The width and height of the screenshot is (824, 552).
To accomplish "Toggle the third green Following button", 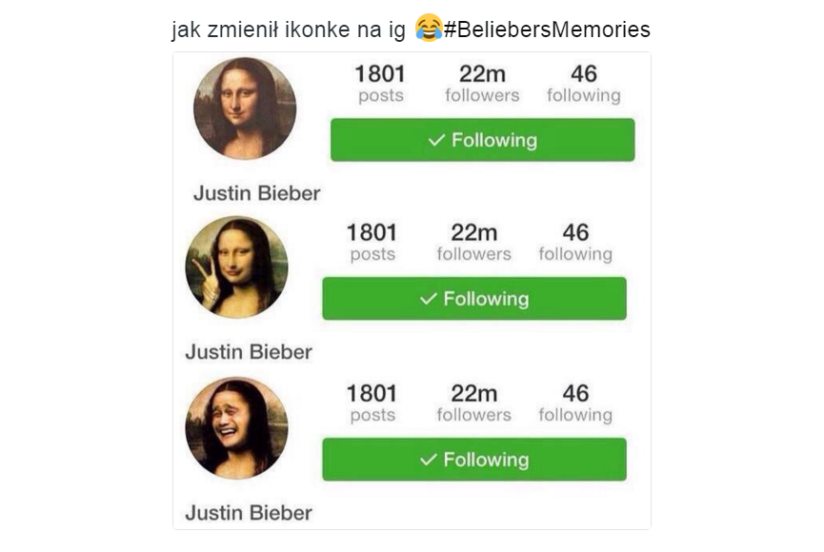I will click(x=474, y=459).
